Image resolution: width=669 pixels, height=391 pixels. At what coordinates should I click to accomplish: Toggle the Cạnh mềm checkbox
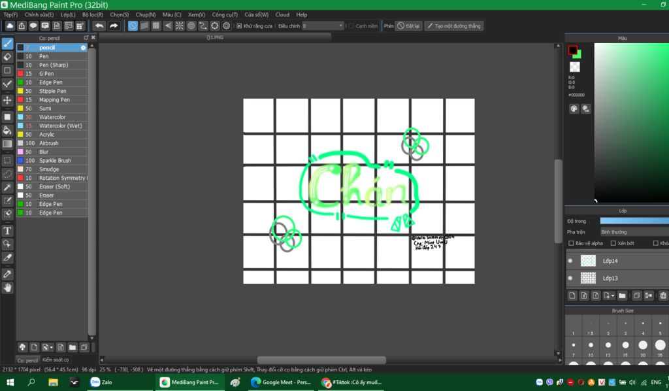[351, 26]
